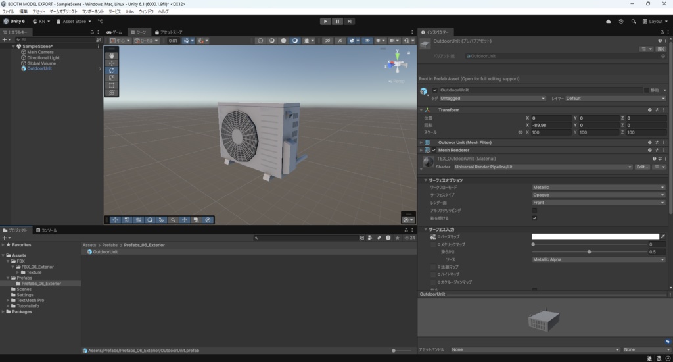Select the Hand view tool
Screen dimensions: 673x362
112,55
